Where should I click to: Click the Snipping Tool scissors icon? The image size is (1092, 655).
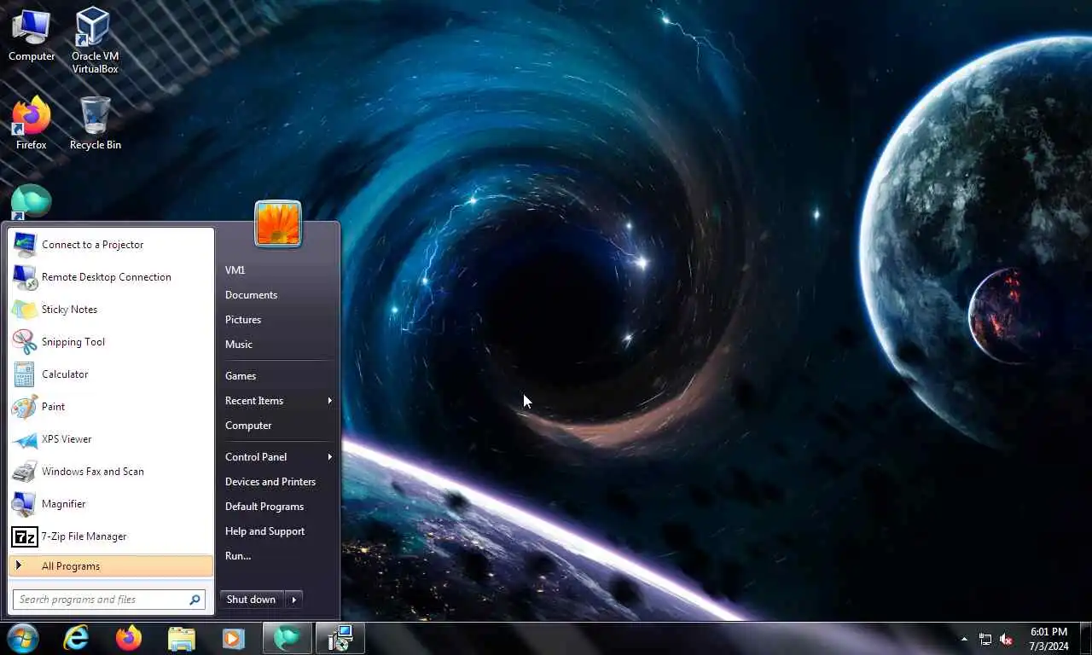pyautogui.click(x=24, y=342)
